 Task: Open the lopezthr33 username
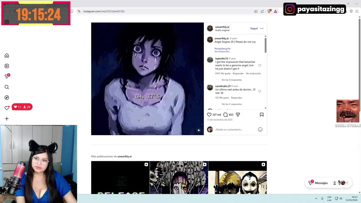pyautogui.click(x=222, y=59)
